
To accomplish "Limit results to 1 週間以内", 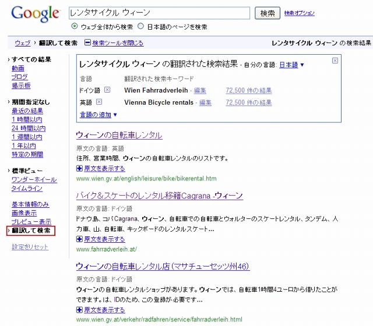I will (x=27, y=137).
